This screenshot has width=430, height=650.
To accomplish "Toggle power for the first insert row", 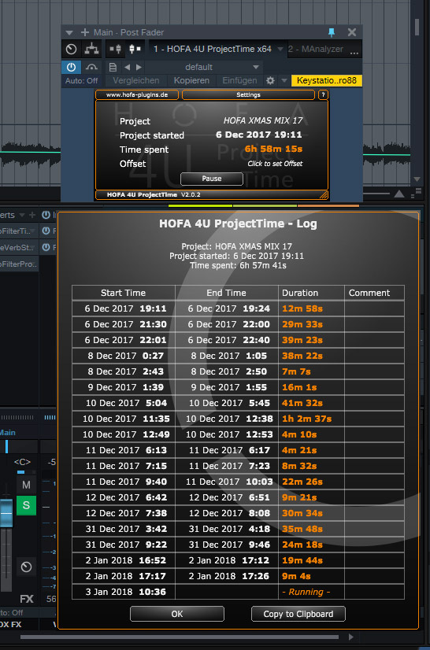I will tap(46, 231).
